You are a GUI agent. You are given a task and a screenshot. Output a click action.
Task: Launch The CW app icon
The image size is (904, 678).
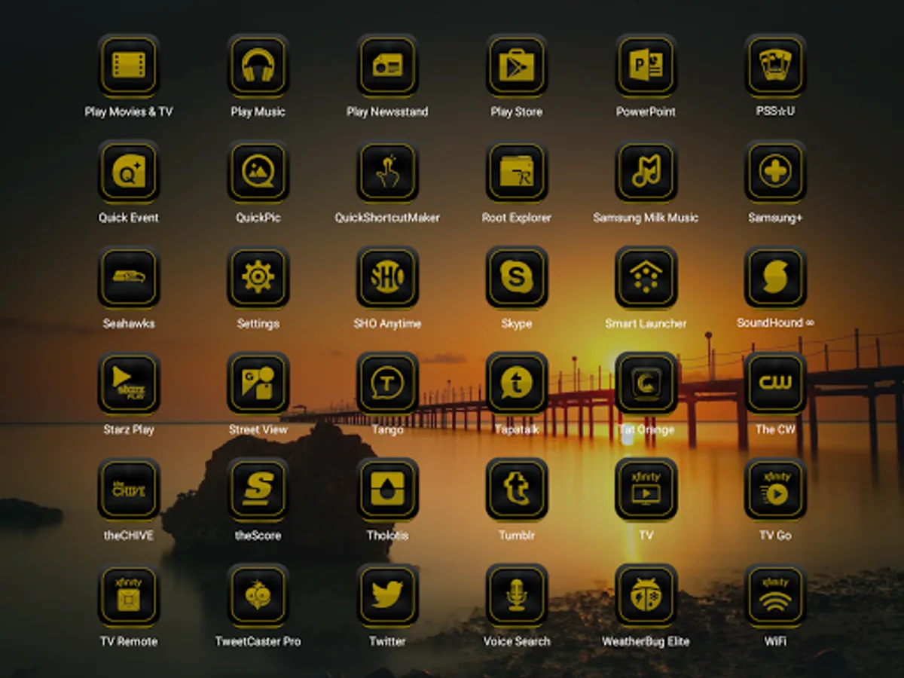tap(775, 384)
